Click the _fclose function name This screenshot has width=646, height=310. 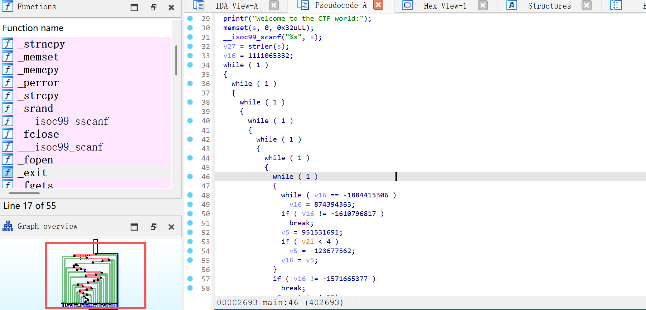click(x=38, y=134)
